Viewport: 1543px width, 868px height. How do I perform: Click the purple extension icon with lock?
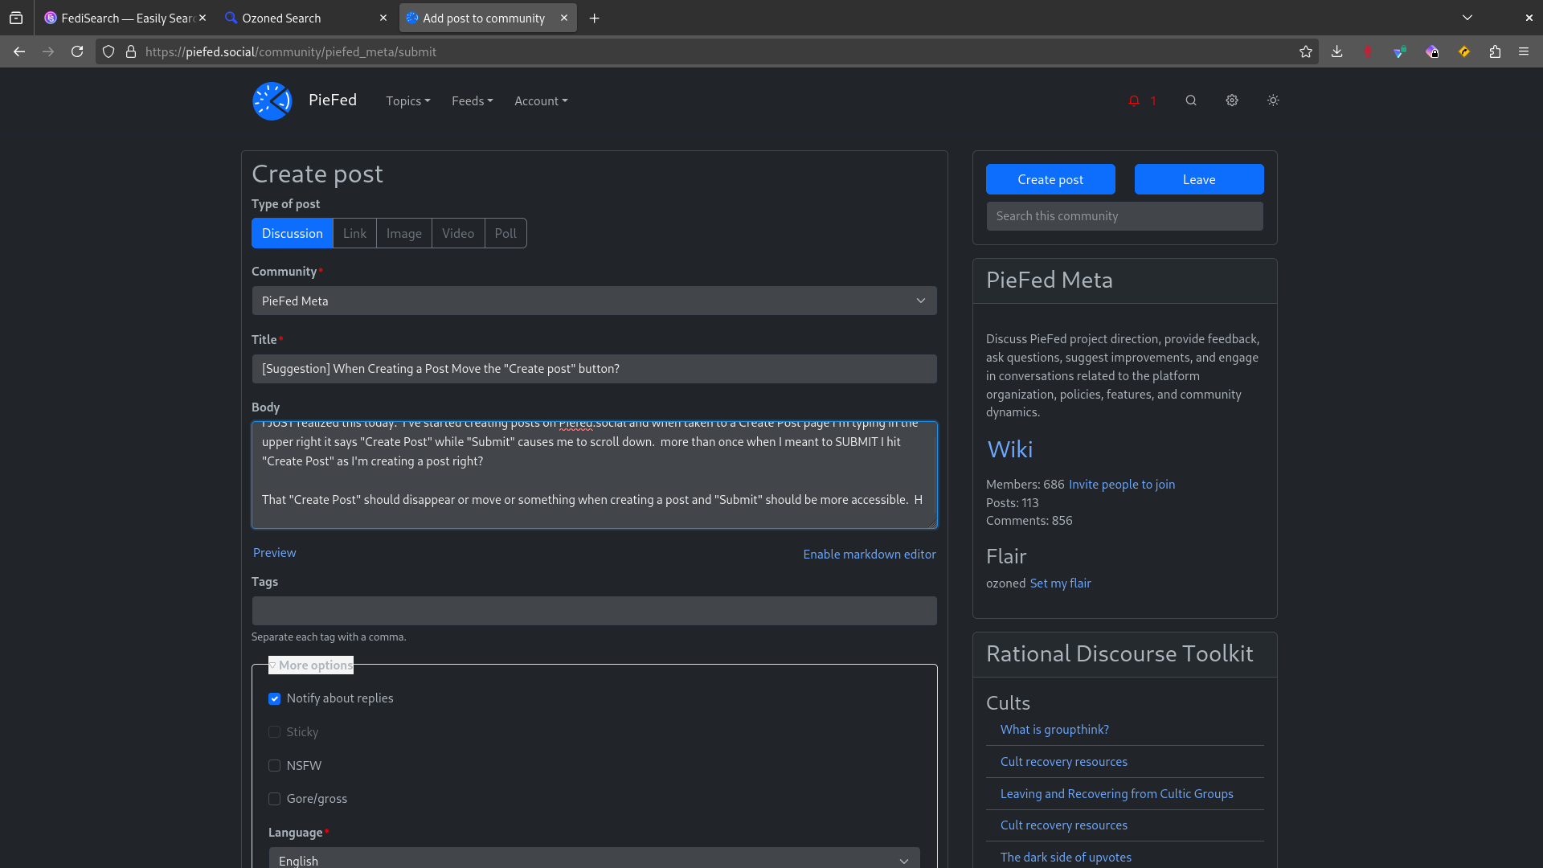(x=1432, y=51)
